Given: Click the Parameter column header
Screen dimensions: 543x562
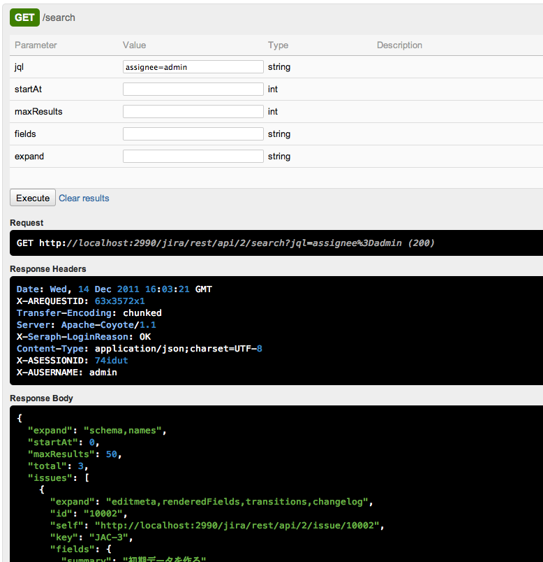Looking at the screenshot, I should point(36,45).
